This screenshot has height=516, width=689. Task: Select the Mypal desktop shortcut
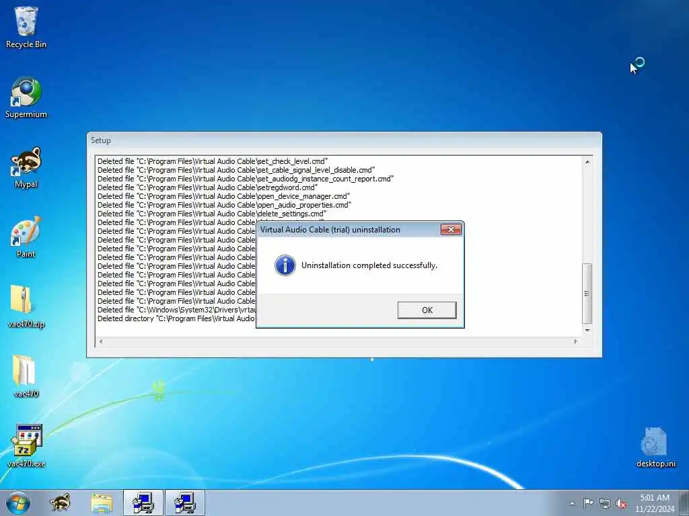26,167
